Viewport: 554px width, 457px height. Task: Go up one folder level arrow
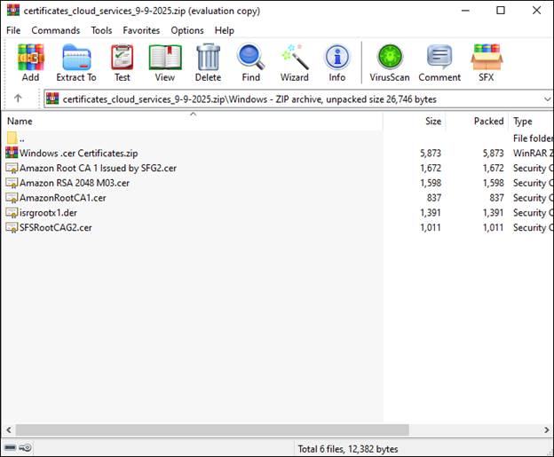click(18, 98)
